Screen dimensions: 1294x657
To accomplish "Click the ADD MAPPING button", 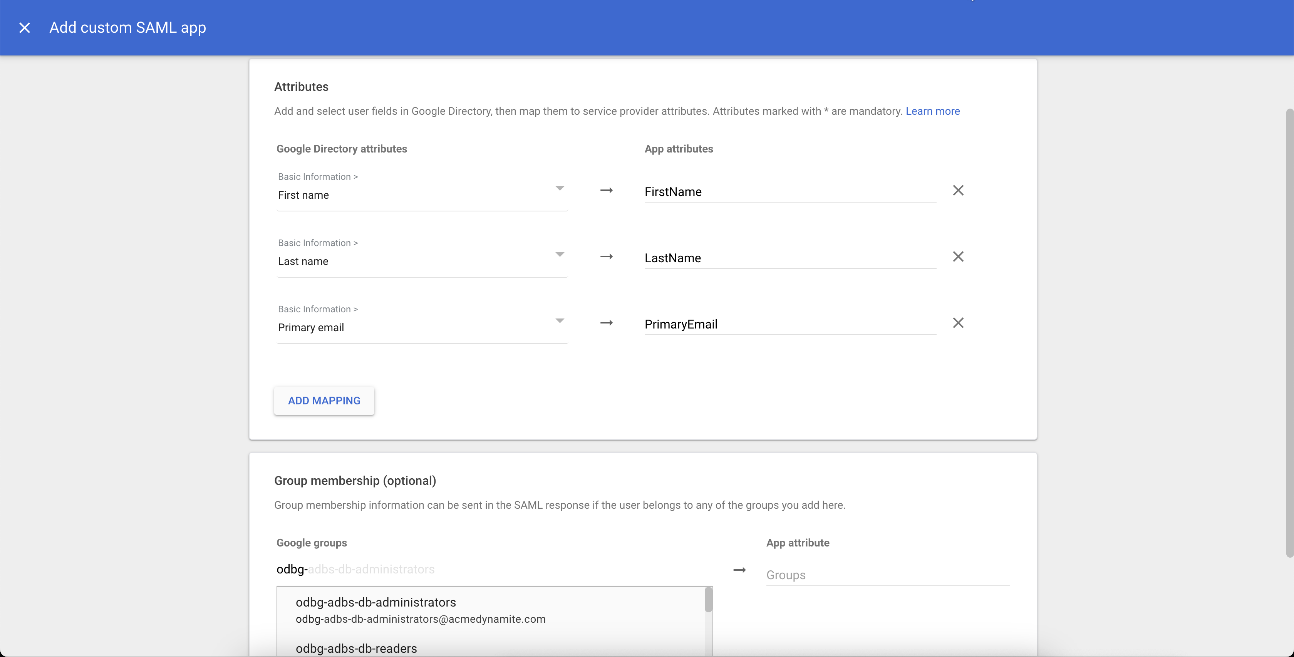I will click(324, 401).
